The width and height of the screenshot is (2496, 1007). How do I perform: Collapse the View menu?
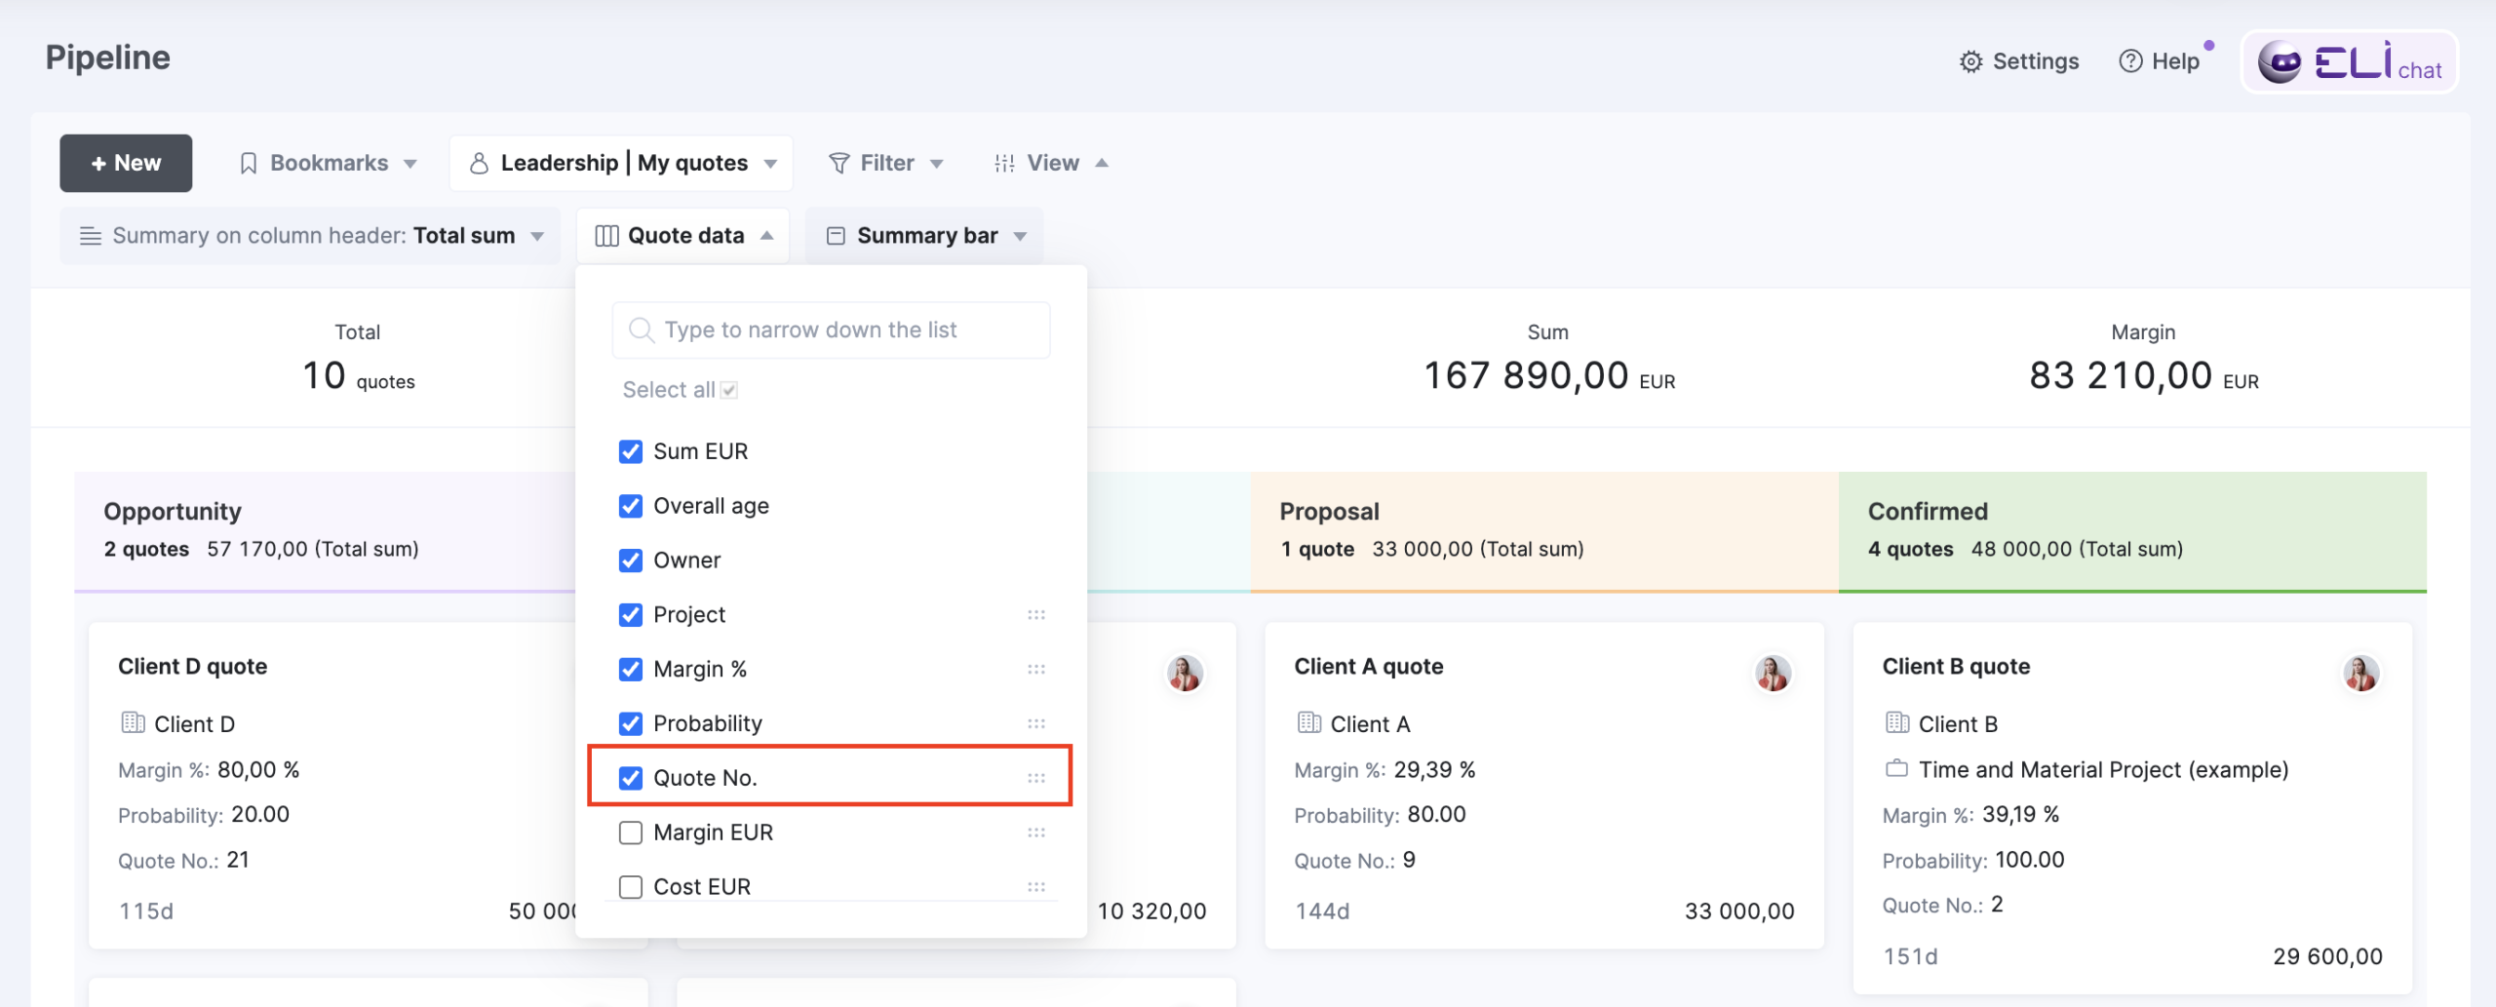point(1051,163)
